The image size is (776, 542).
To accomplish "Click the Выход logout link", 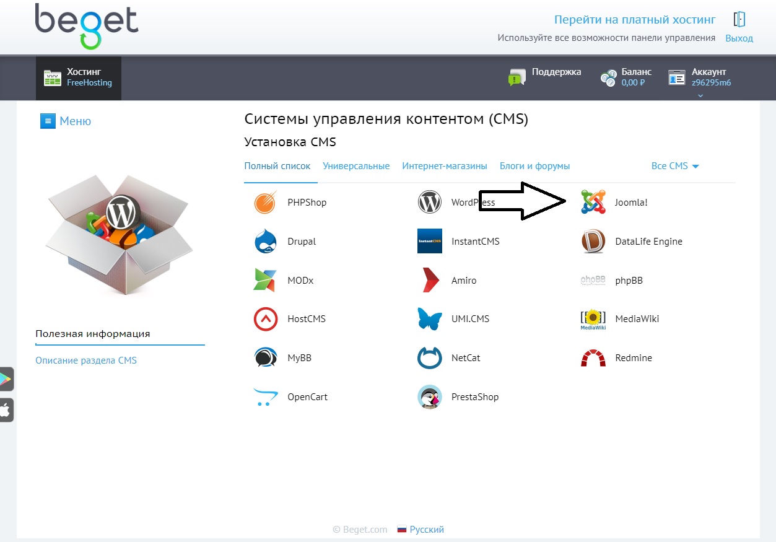I will 739,38.
